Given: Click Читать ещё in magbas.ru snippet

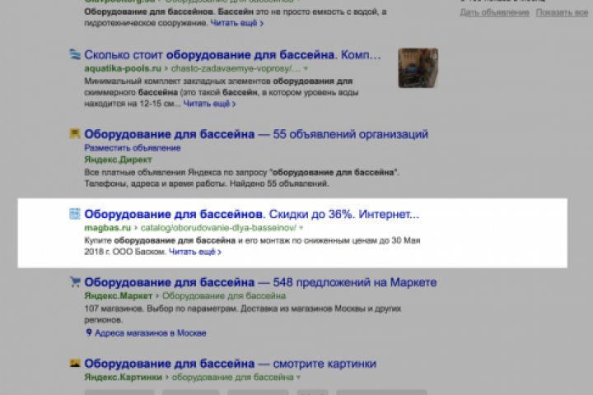Looking at the screenshot, I should click(x=194, y=252).
